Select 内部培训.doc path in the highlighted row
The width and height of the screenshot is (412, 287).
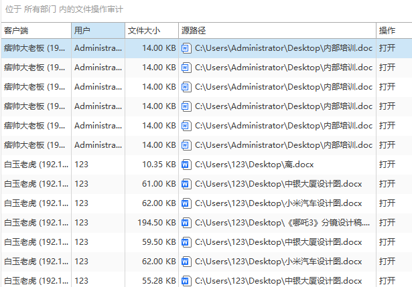(x=284, y=49)
